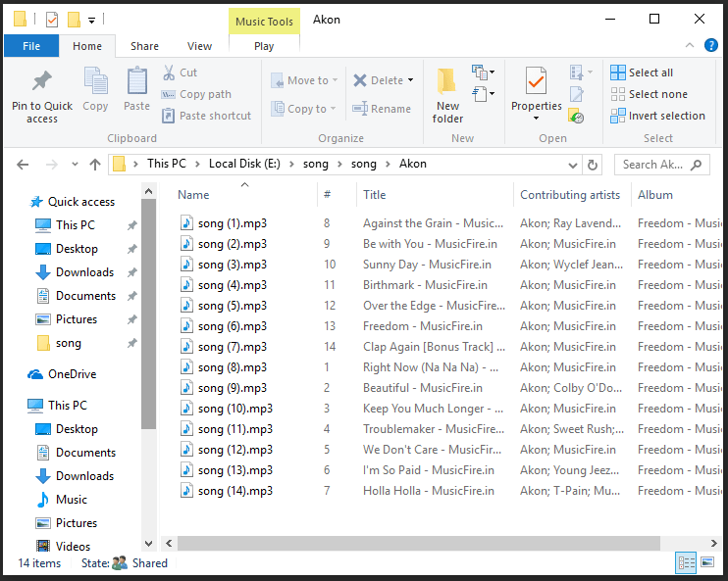This screenshot has height=581, width=728.
Task: Switch to Details view icon in status bar
Action: [x=686, y=563]
